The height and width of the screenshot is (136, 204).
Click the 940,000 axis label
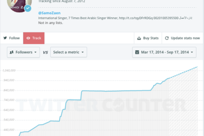[9, 80]
